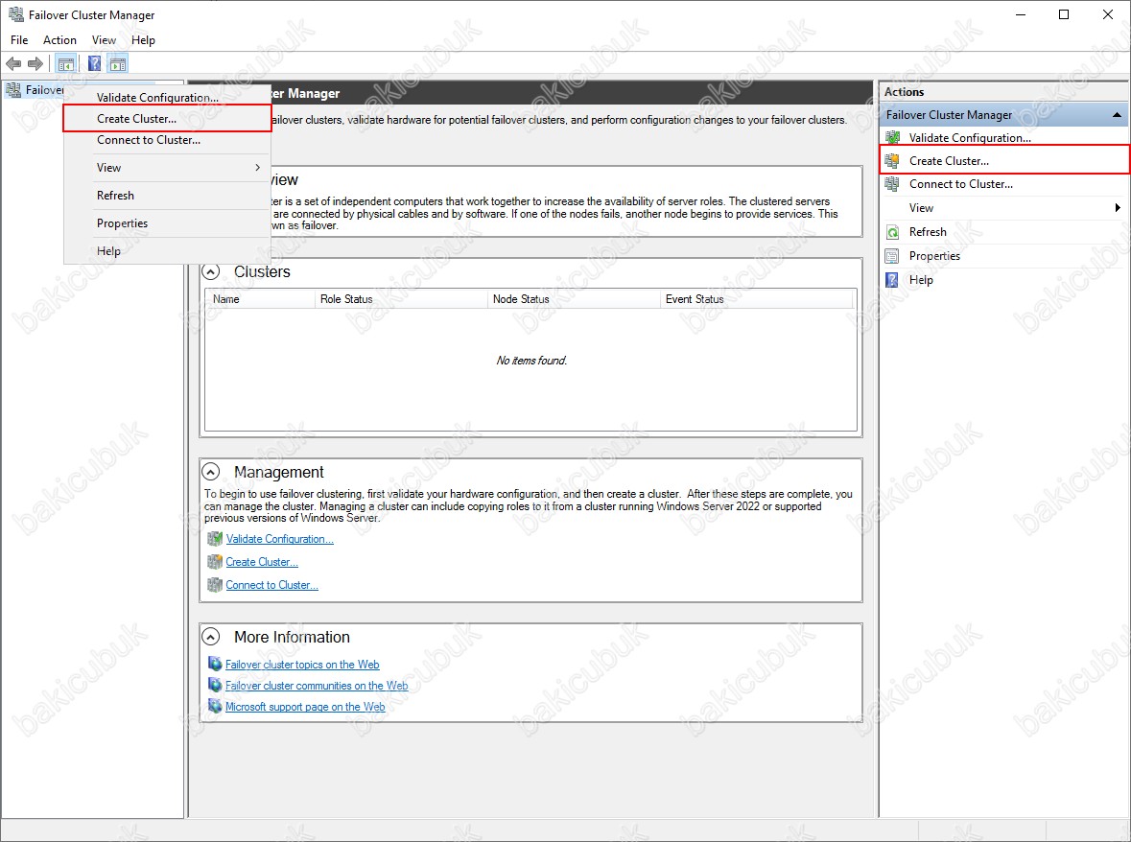
Task: Click the Refresh icon in Actions pane
Action: pos(892,232)
